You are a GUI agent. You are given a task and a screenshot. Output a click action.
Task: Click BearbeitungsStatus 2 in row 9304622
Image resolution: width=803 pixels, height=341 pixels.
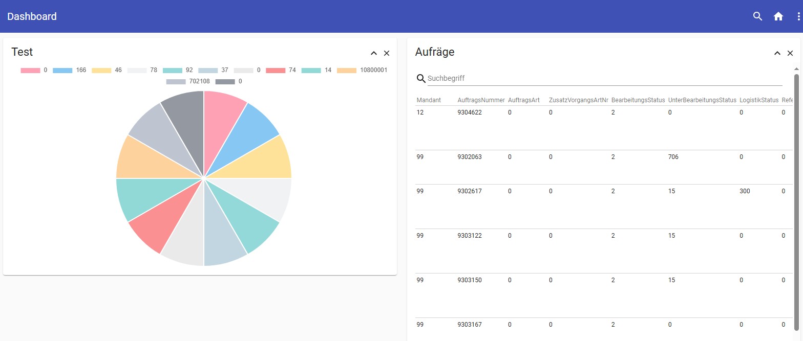613,112
